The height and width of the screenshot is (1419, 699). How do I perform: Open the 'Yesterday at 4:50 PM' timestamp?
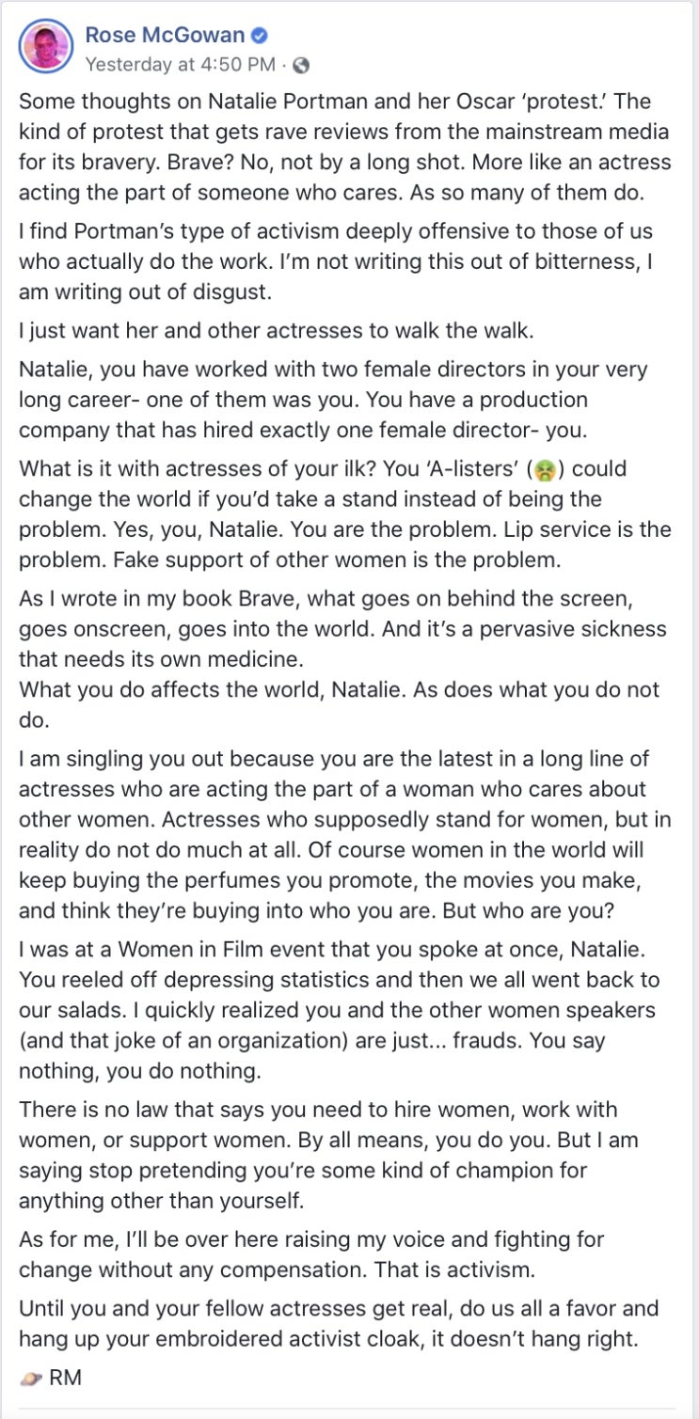click(x=181, y=66)
